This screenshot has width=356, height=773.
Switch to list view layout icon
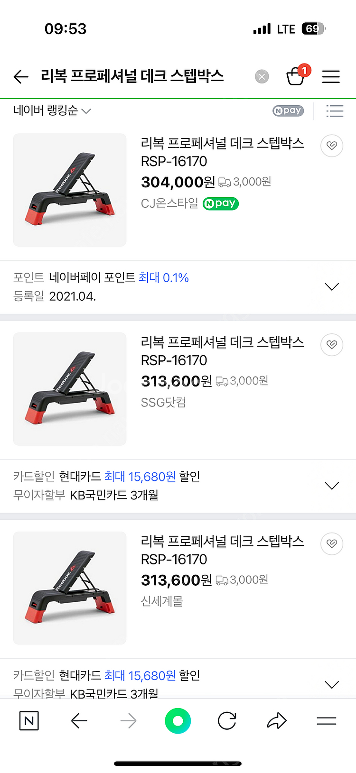pyautogui.click(x=335, y=111)
